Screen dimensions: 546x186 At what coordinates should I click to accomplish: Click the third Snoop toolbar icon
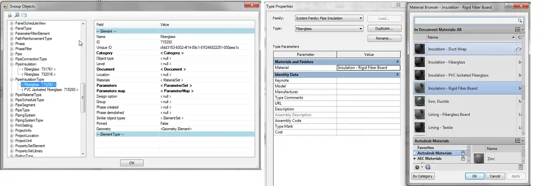[24, 15]
